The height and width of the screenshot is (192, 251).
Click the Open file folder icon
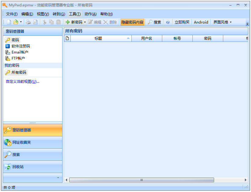(x=16, y=22)
